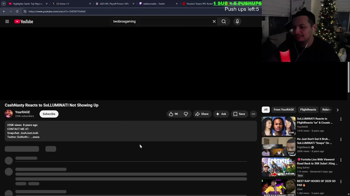350x196 pixels.
Task: Clear the search text with X
Action: click(214, 22)
